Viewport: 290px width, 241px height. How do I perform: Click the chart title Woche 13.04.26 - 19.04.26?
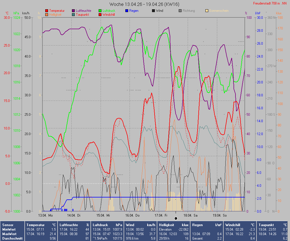[x=144, y=4]
